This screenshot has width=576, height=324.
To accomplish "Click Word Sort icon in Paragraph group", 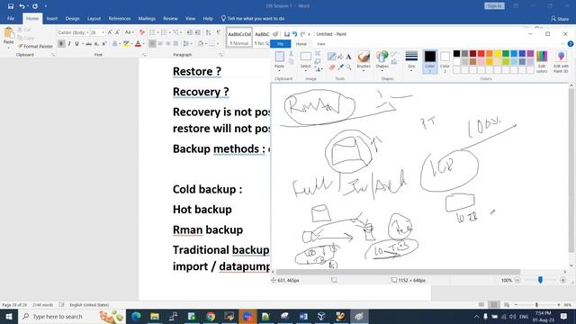I will [208, 32].
